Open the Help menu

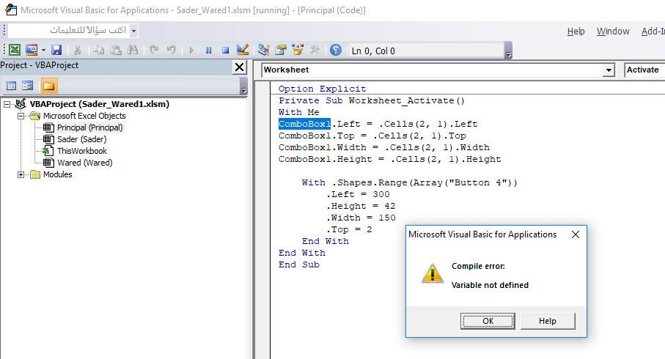[x=576, y=32]
